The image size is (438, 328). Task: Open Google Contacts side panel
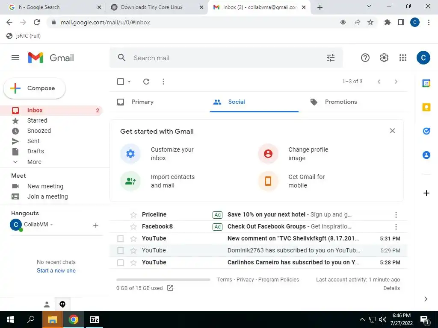(x=426, y=155)
